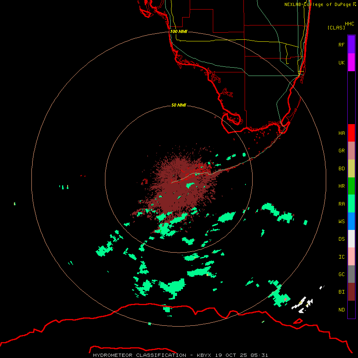
Task: Click the Hydrometeor Classification KBYX caption
Action: coord(180,355)
